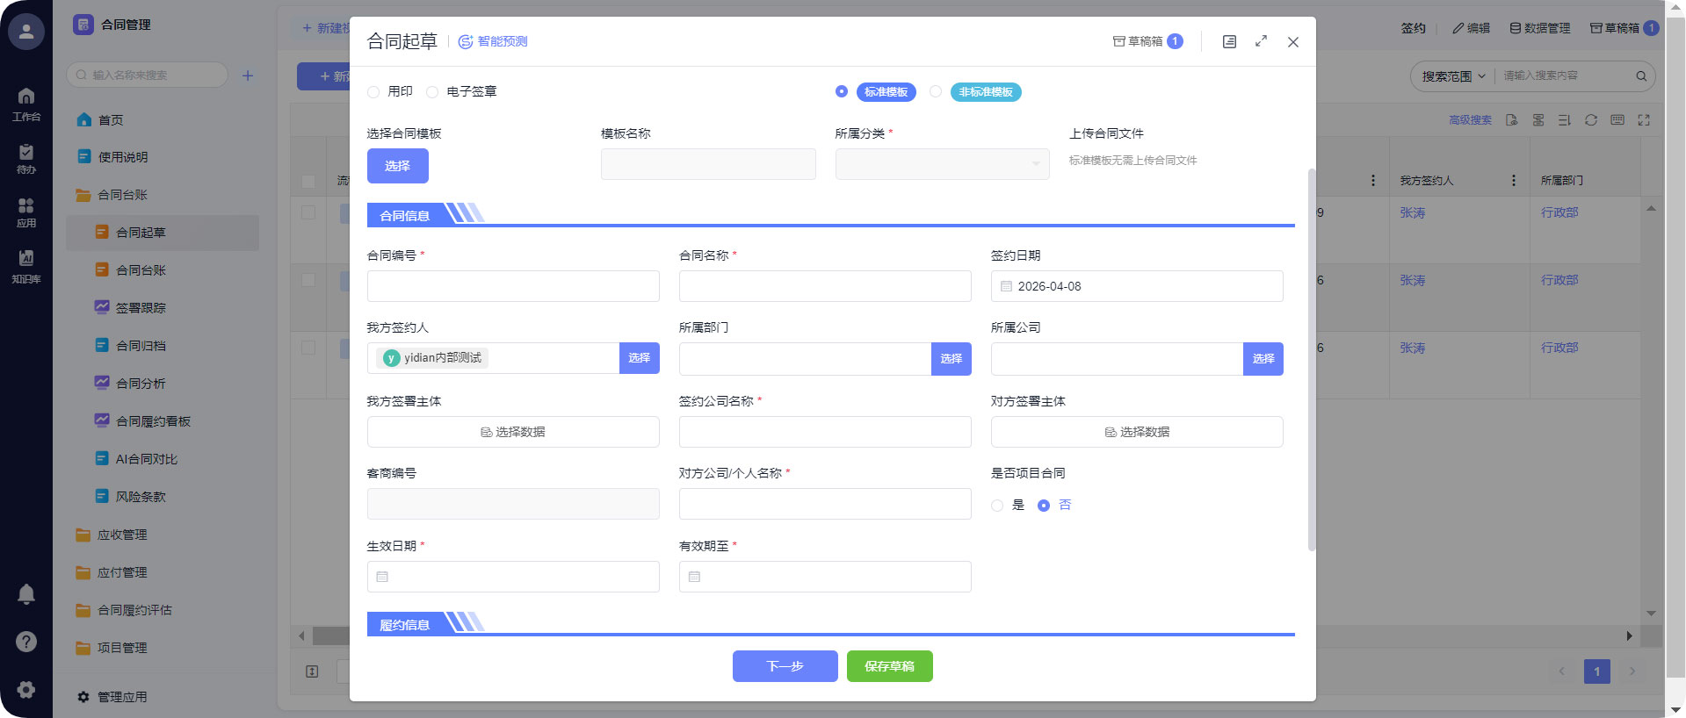
Task: Open the 搜索范围 dropdown
Action: 1453,76
